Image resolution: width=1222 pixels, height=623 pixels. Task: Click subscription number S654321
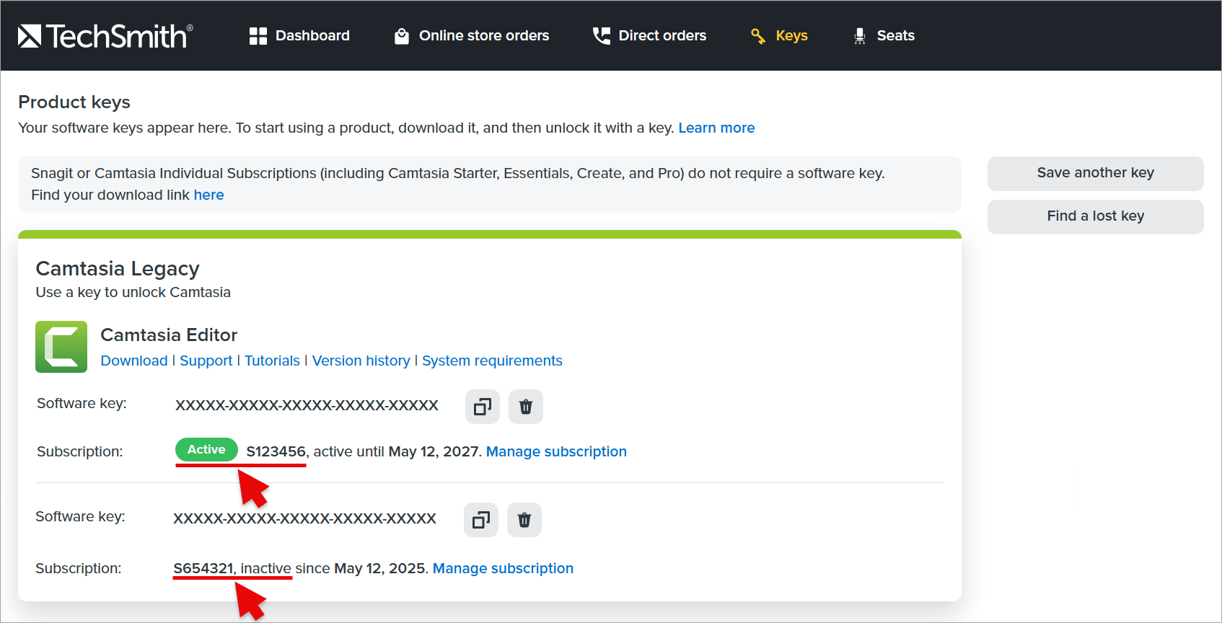(x=203, y=569)
